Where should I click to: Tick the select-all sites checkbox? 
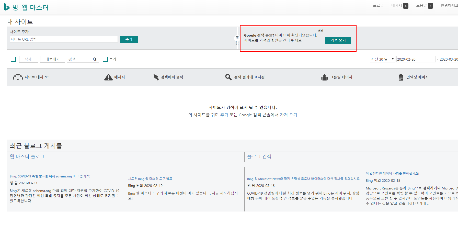[x=13, y=59]
